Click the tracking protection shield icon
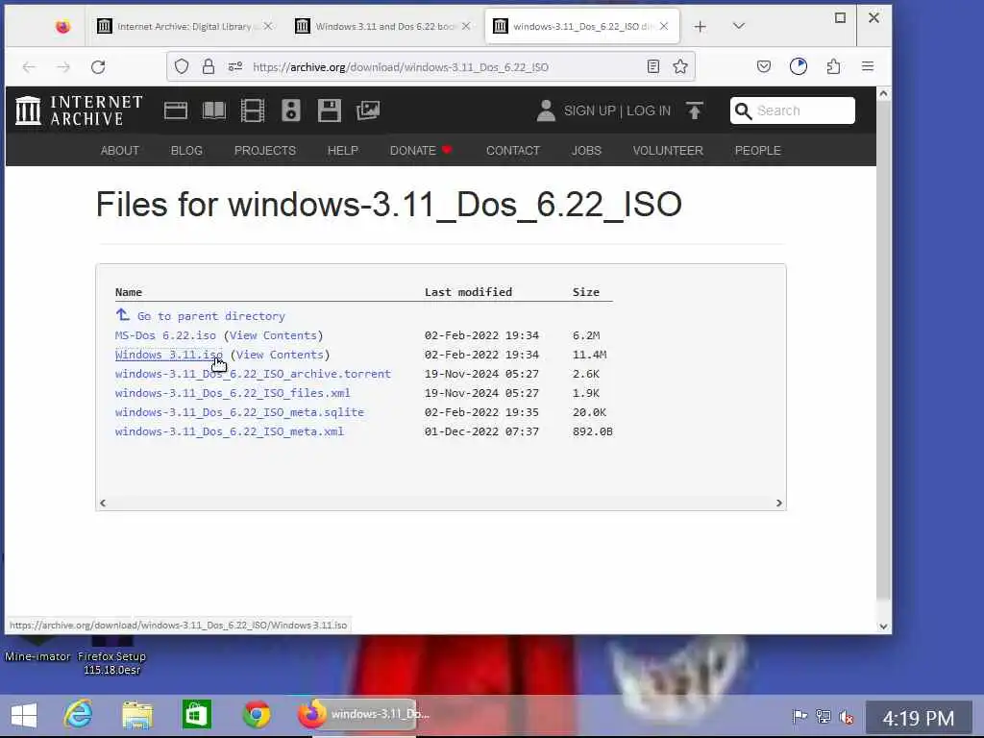 182,66
